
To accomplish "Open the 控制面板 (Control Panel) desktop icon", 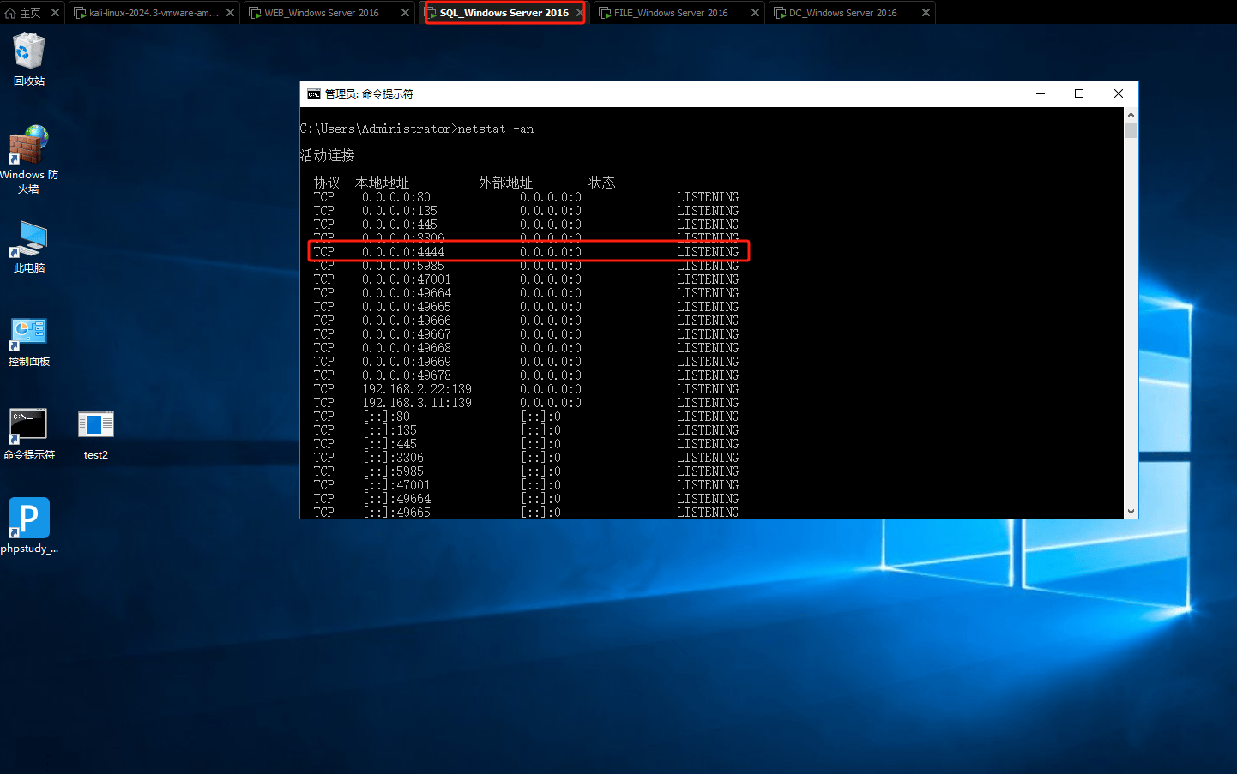I will (x=29, y=341).
